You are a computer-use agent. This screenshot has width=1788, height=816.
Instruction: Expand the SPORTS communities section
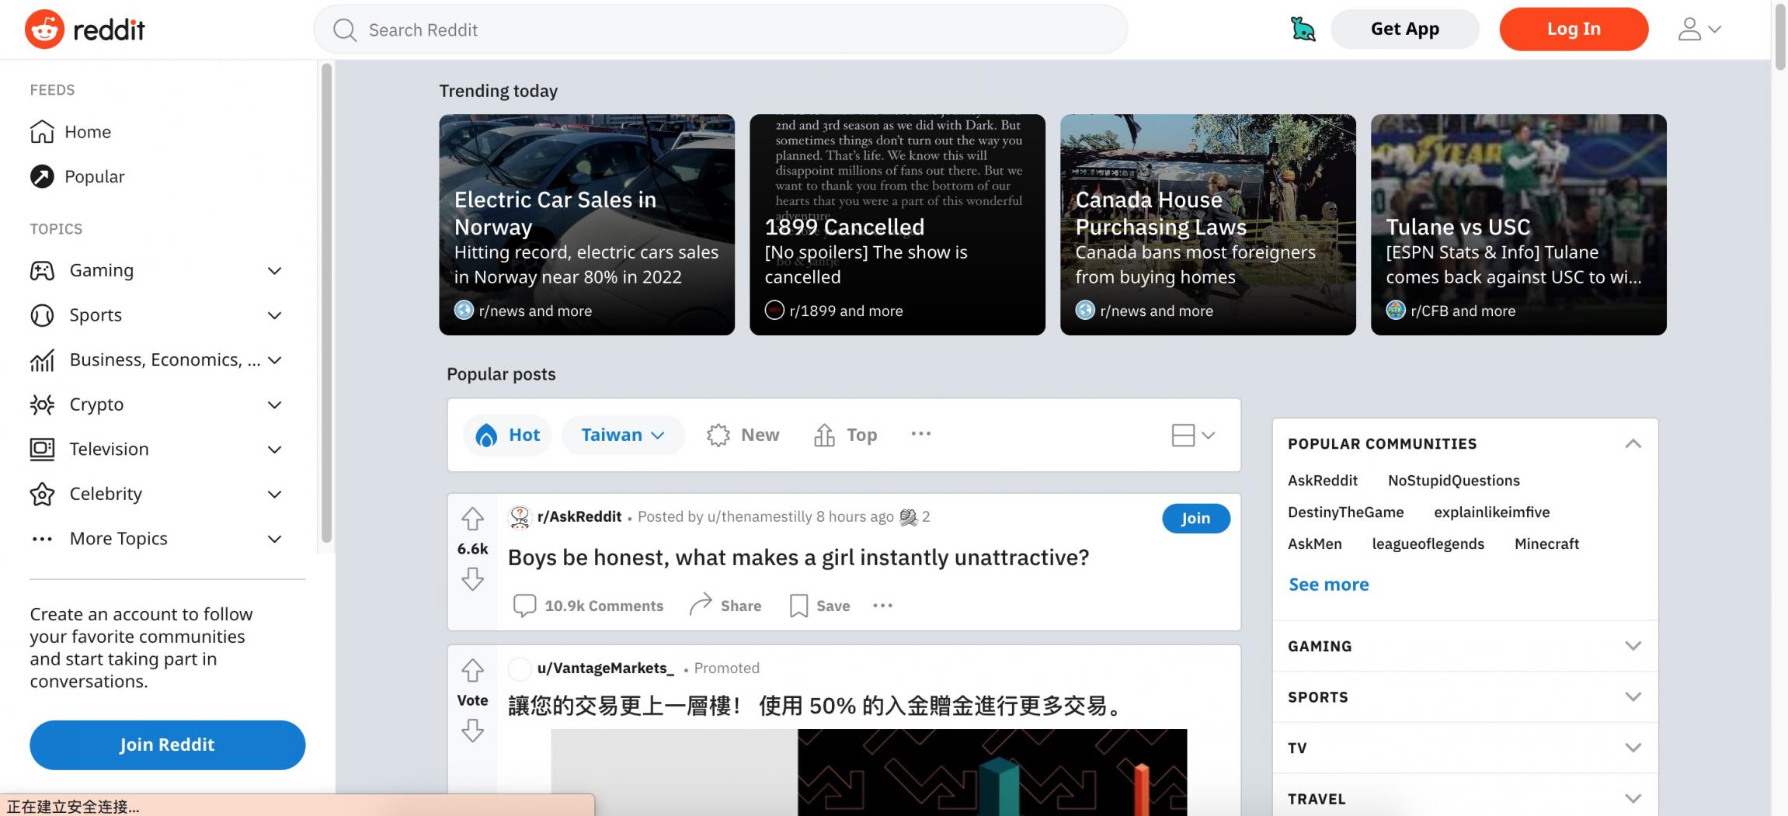[1633, 697]
